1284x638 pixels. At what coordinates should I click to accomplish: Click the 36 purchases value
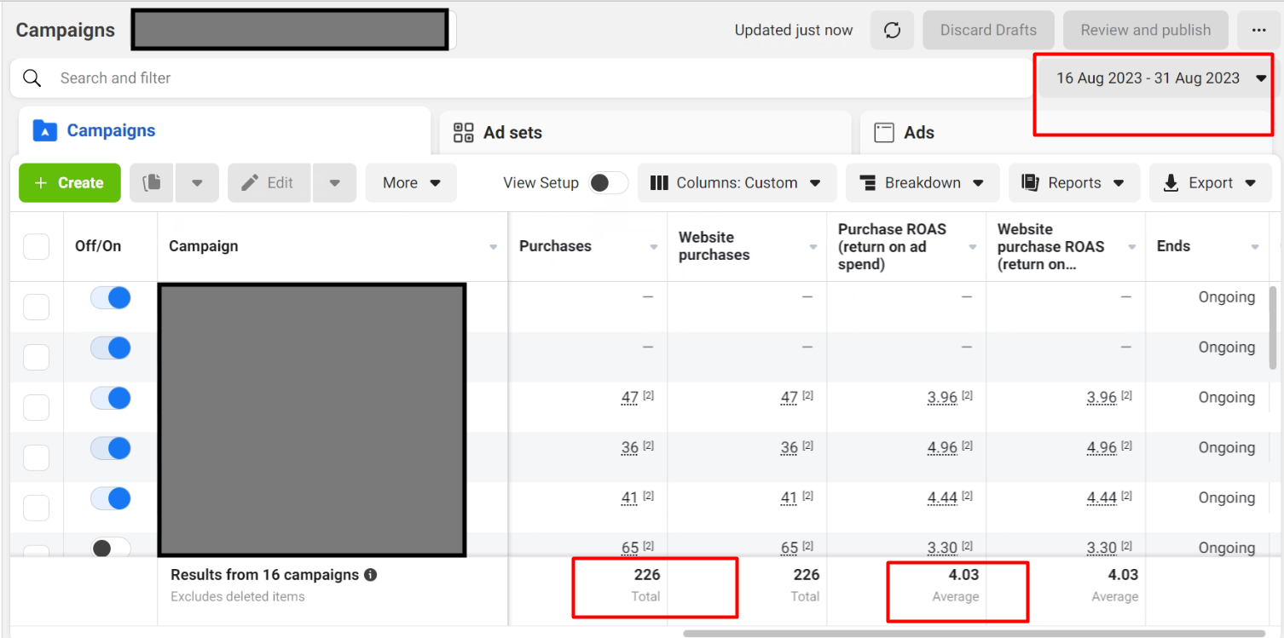[x=629, y=448]
